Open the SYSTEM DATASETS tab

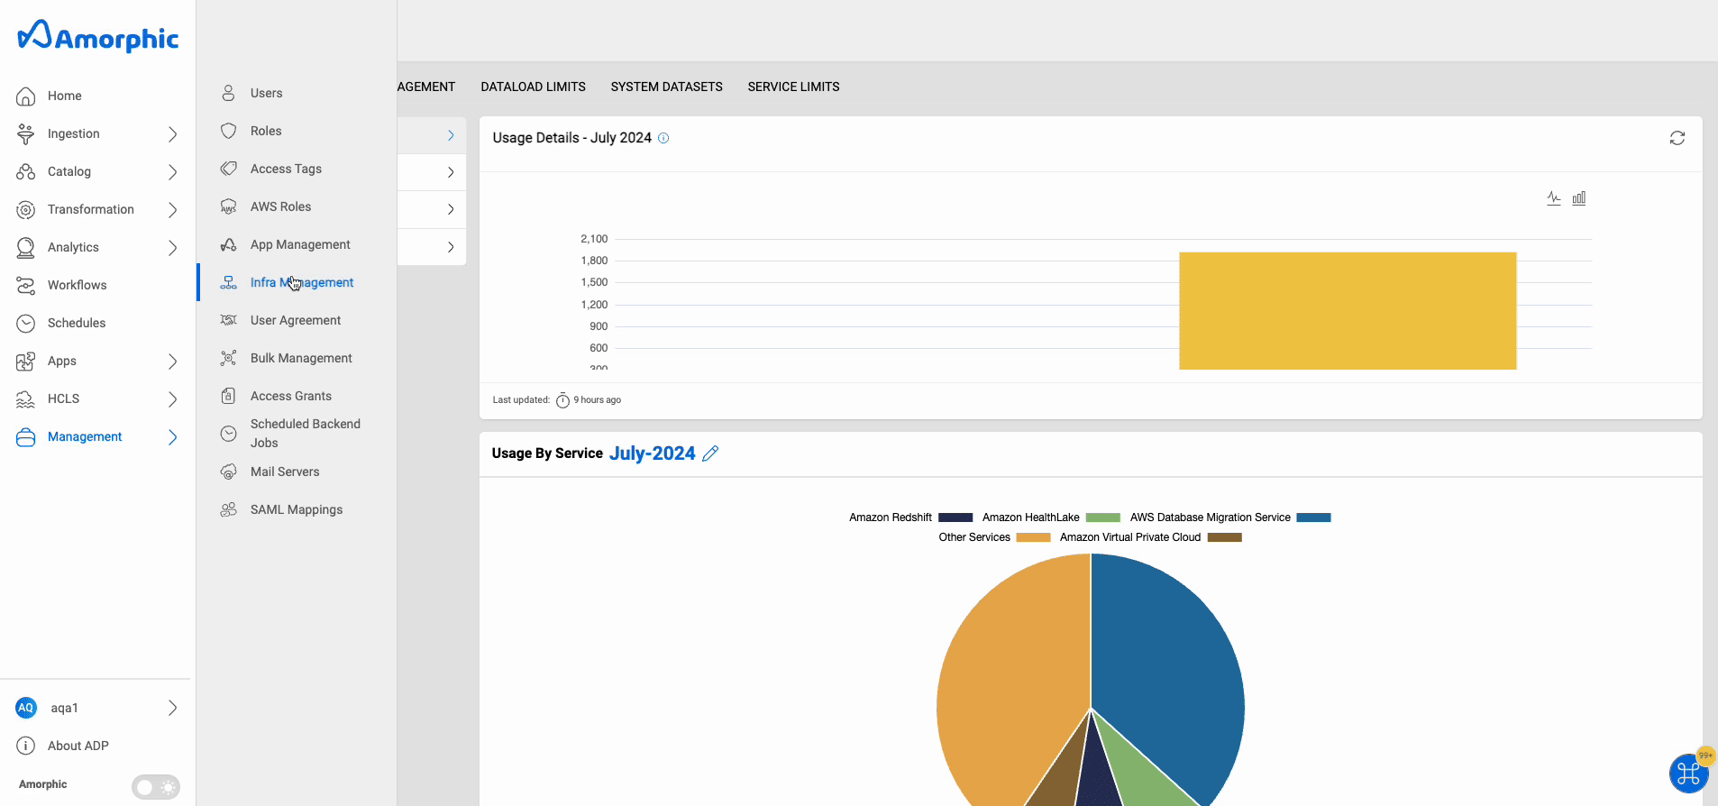coord(666,87)
